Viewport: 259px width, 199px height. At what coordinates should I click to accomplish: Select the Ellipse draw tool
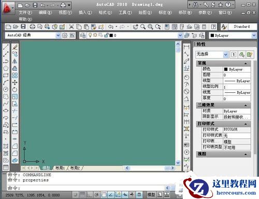tap(6, 110)
